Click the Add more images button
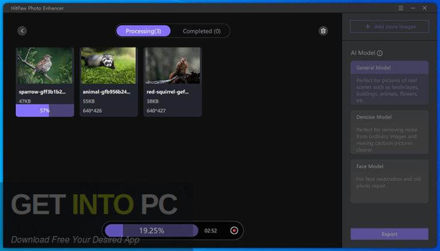 [x=389, y=27]
